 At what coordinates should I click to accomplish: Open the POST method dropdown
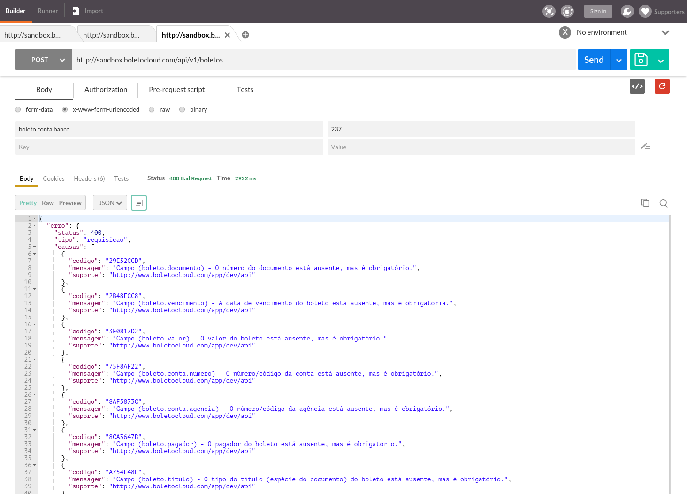44,60
